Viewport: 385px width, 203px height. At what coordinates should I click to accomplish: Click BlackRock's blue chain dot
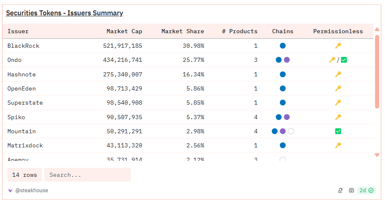283,46
